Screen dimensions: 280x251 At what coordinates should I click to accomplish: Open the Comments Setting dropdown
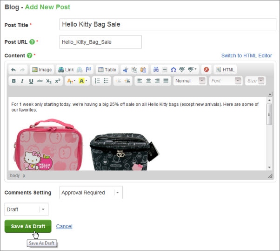pos(91,193)
